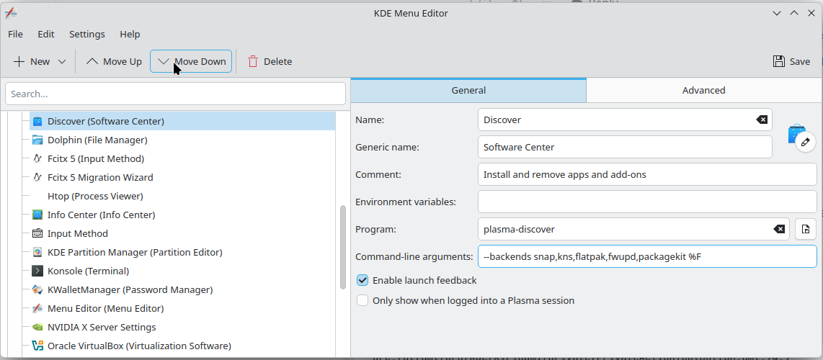Image resolution: width=823 pixels, height=360 pixels.
Task: Switch to the Advanced tab
Action: [x=703, y=90]
